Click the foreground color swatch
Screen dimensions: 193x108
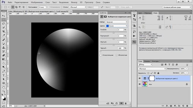click(3, 97)
